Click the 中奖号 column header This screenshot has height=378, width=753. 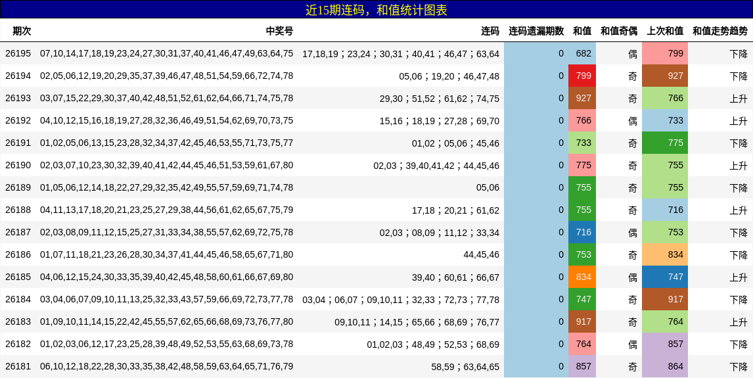click(279, 31)
